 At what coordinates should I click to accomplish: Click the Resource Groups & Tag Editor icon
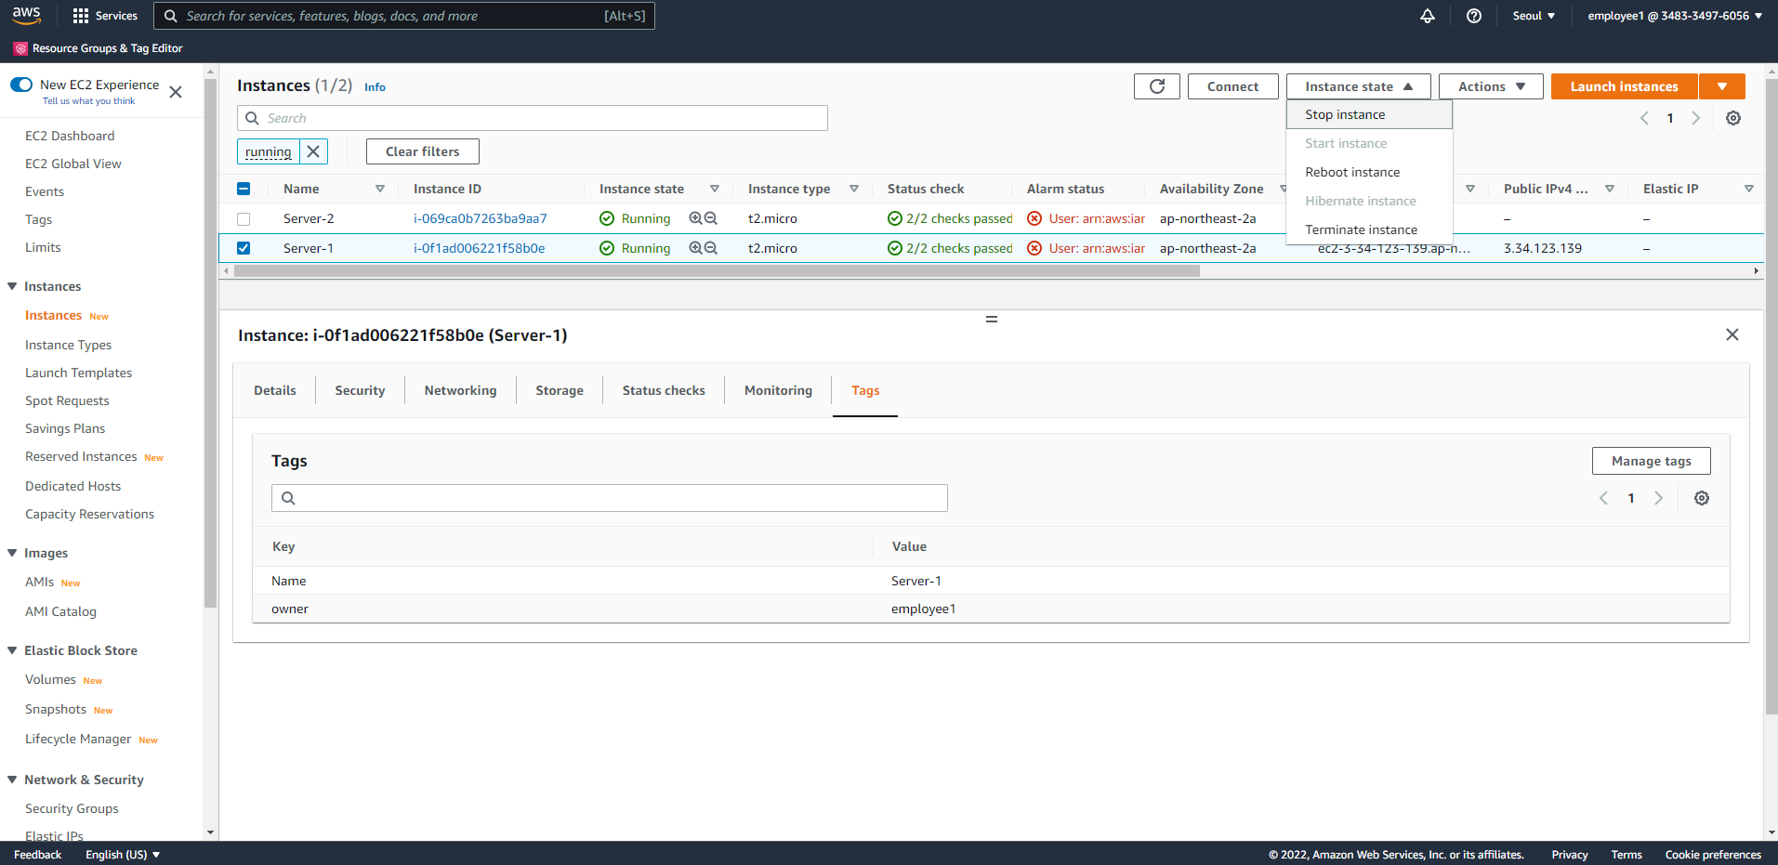coord(20,48)
